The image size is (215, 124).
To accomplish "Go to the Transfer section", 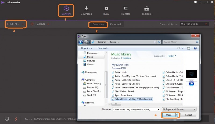I will coord(126,11).
